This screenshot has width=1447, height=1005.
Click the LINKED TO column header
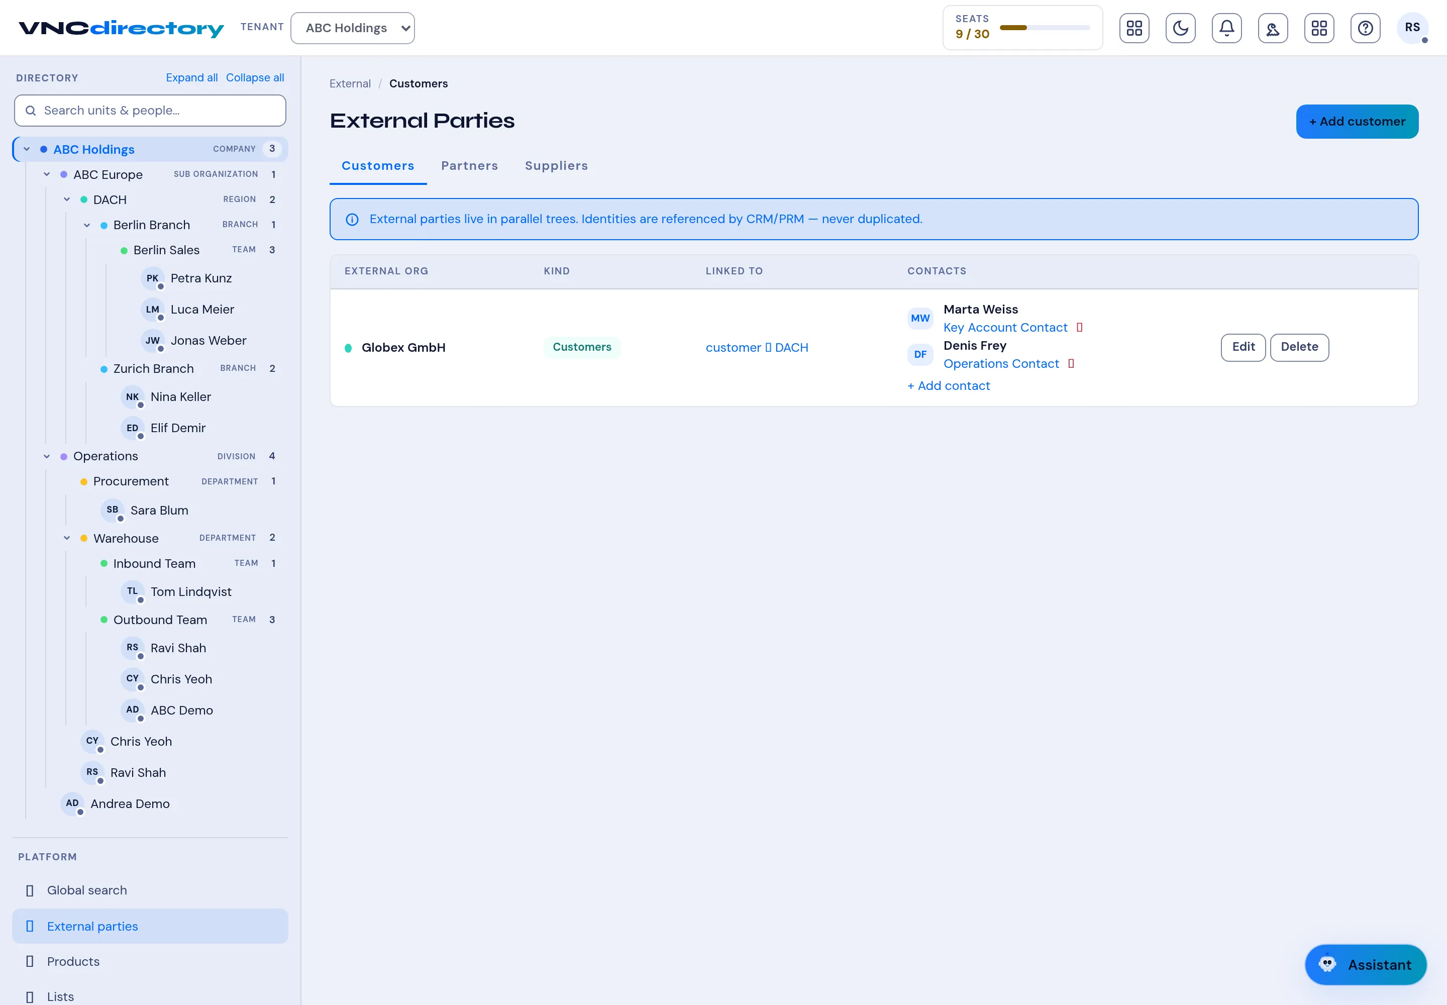(x=734, y=271)
